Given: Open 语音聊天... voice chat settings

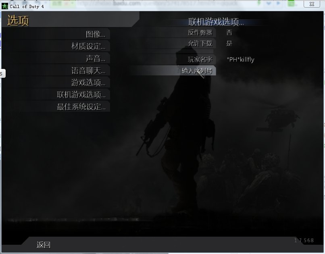Looking at the screenshot, I should (x=88, y=71).
